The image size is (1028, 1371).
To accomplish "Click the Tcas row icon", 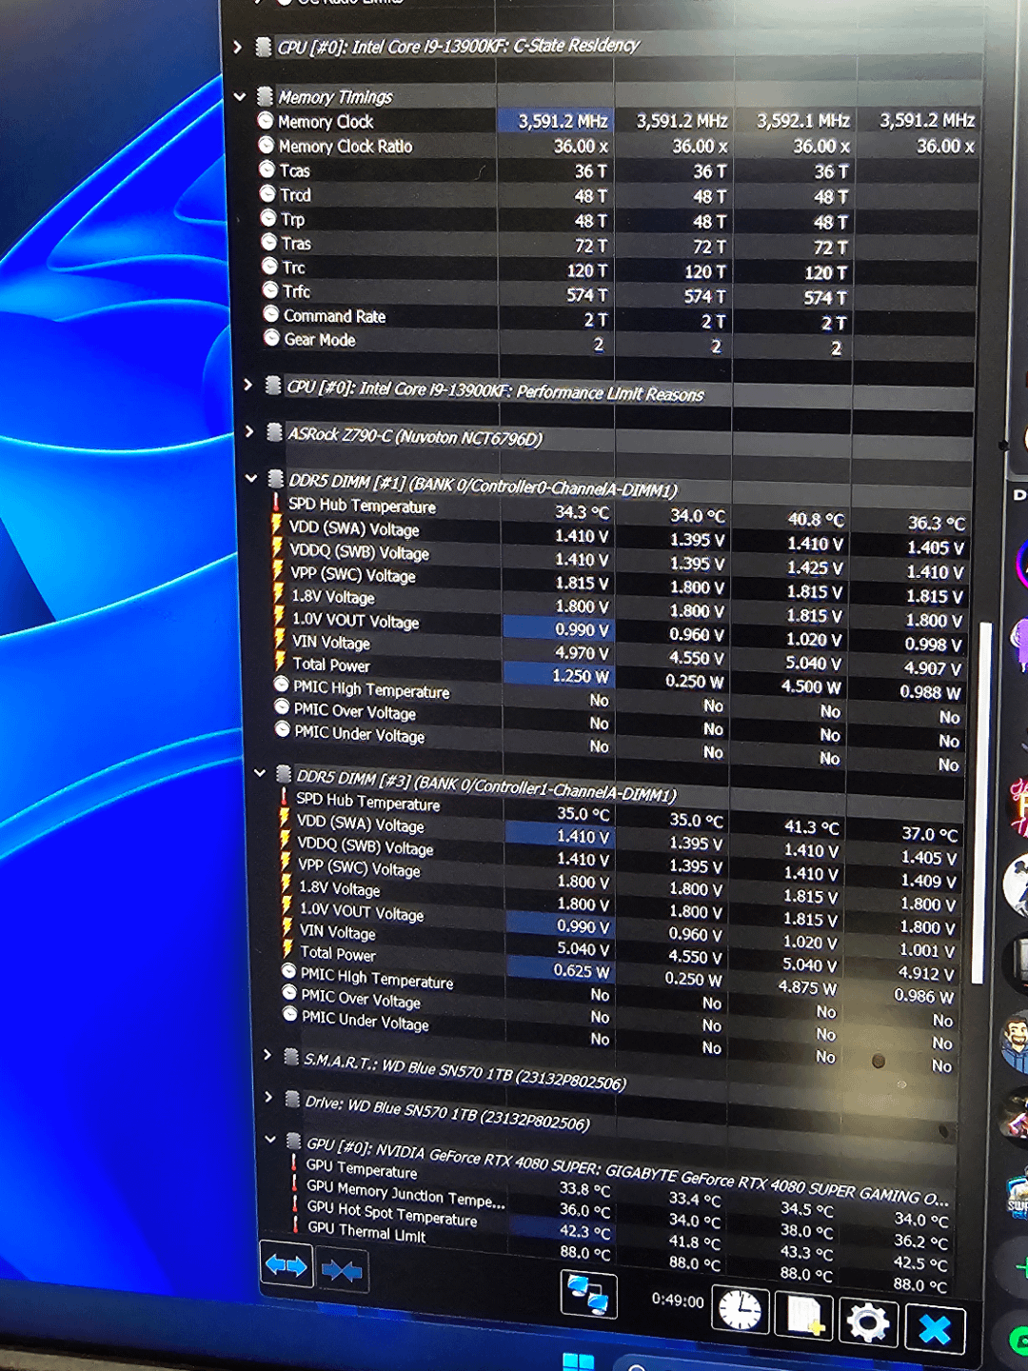I will [x=267, y=169].
